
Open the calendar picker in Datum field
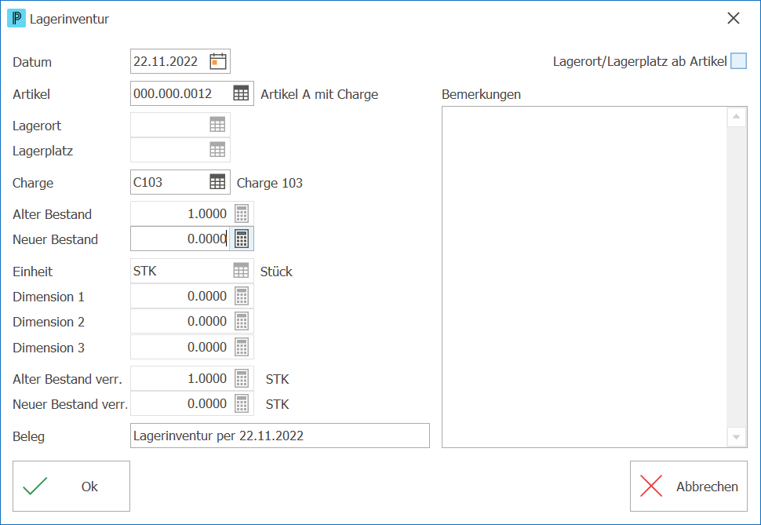pos(218,62)
